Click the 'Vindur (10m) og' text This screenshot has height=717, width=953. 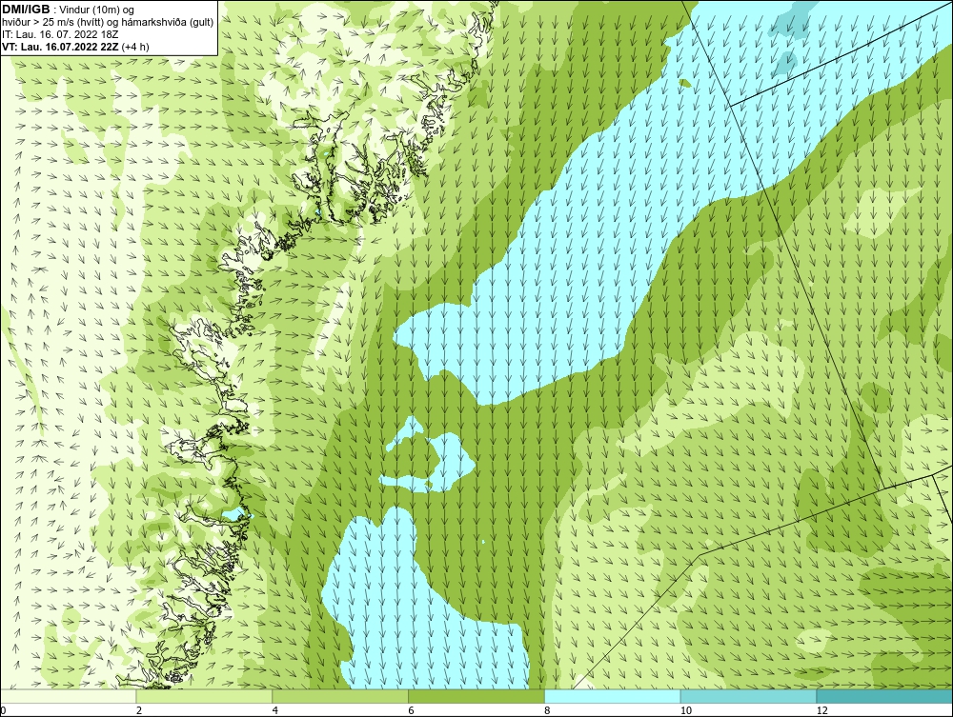click(x=98, y=10)
